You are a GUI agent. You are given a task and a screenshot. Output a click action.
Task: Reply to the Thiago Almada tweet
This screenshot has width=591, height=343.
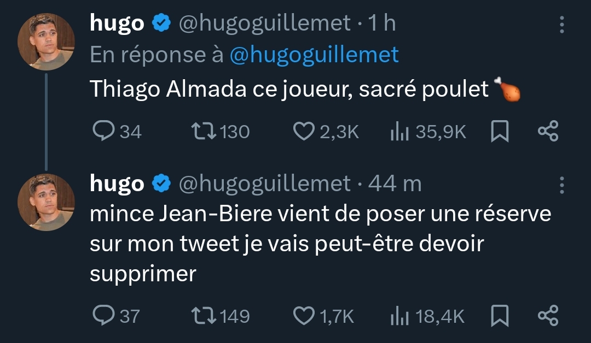(117, 131)
